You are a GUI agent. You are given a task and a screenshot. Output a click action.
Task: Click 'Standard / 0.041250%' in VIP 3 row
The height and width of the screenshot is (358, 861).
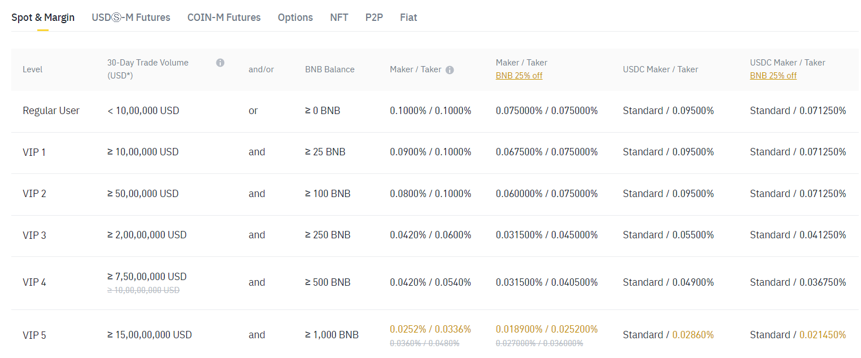[x=798, y=235]
